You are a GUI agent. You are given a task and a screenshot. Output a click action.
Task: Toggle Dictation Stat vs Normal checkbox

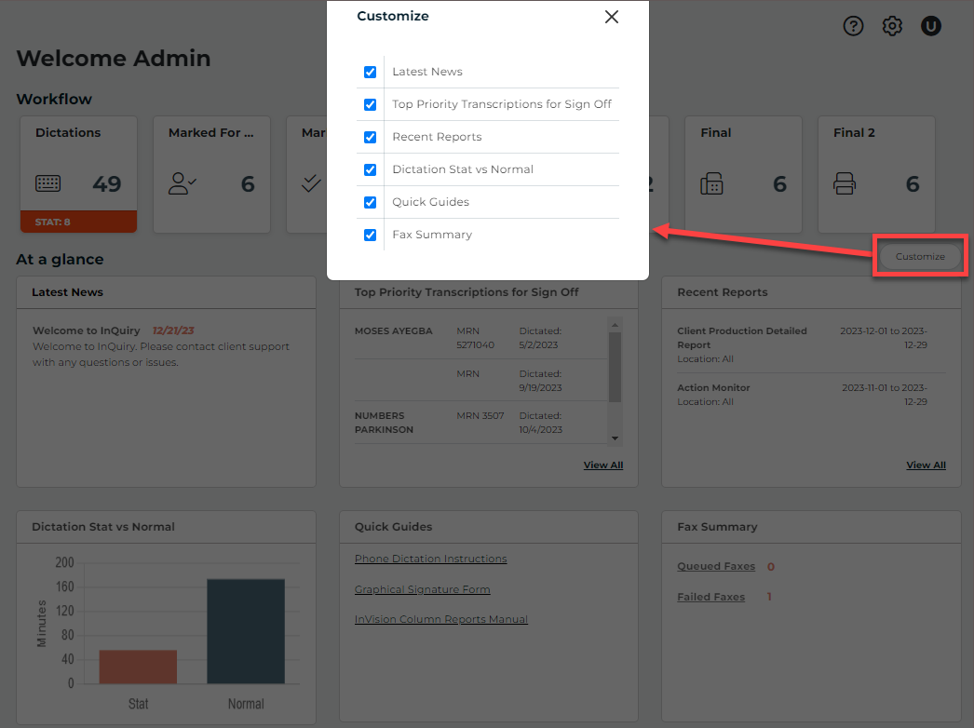(x=370, y=169)
